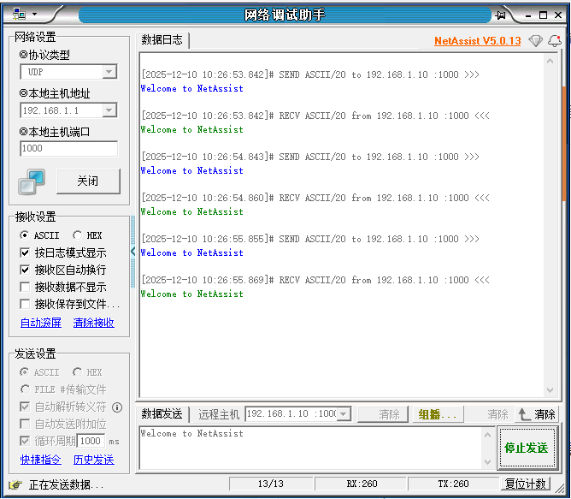This screenshot has height=499, width=571.
Task: Click the 正在发送数据 status message
Action: click(x=66, y=484)
